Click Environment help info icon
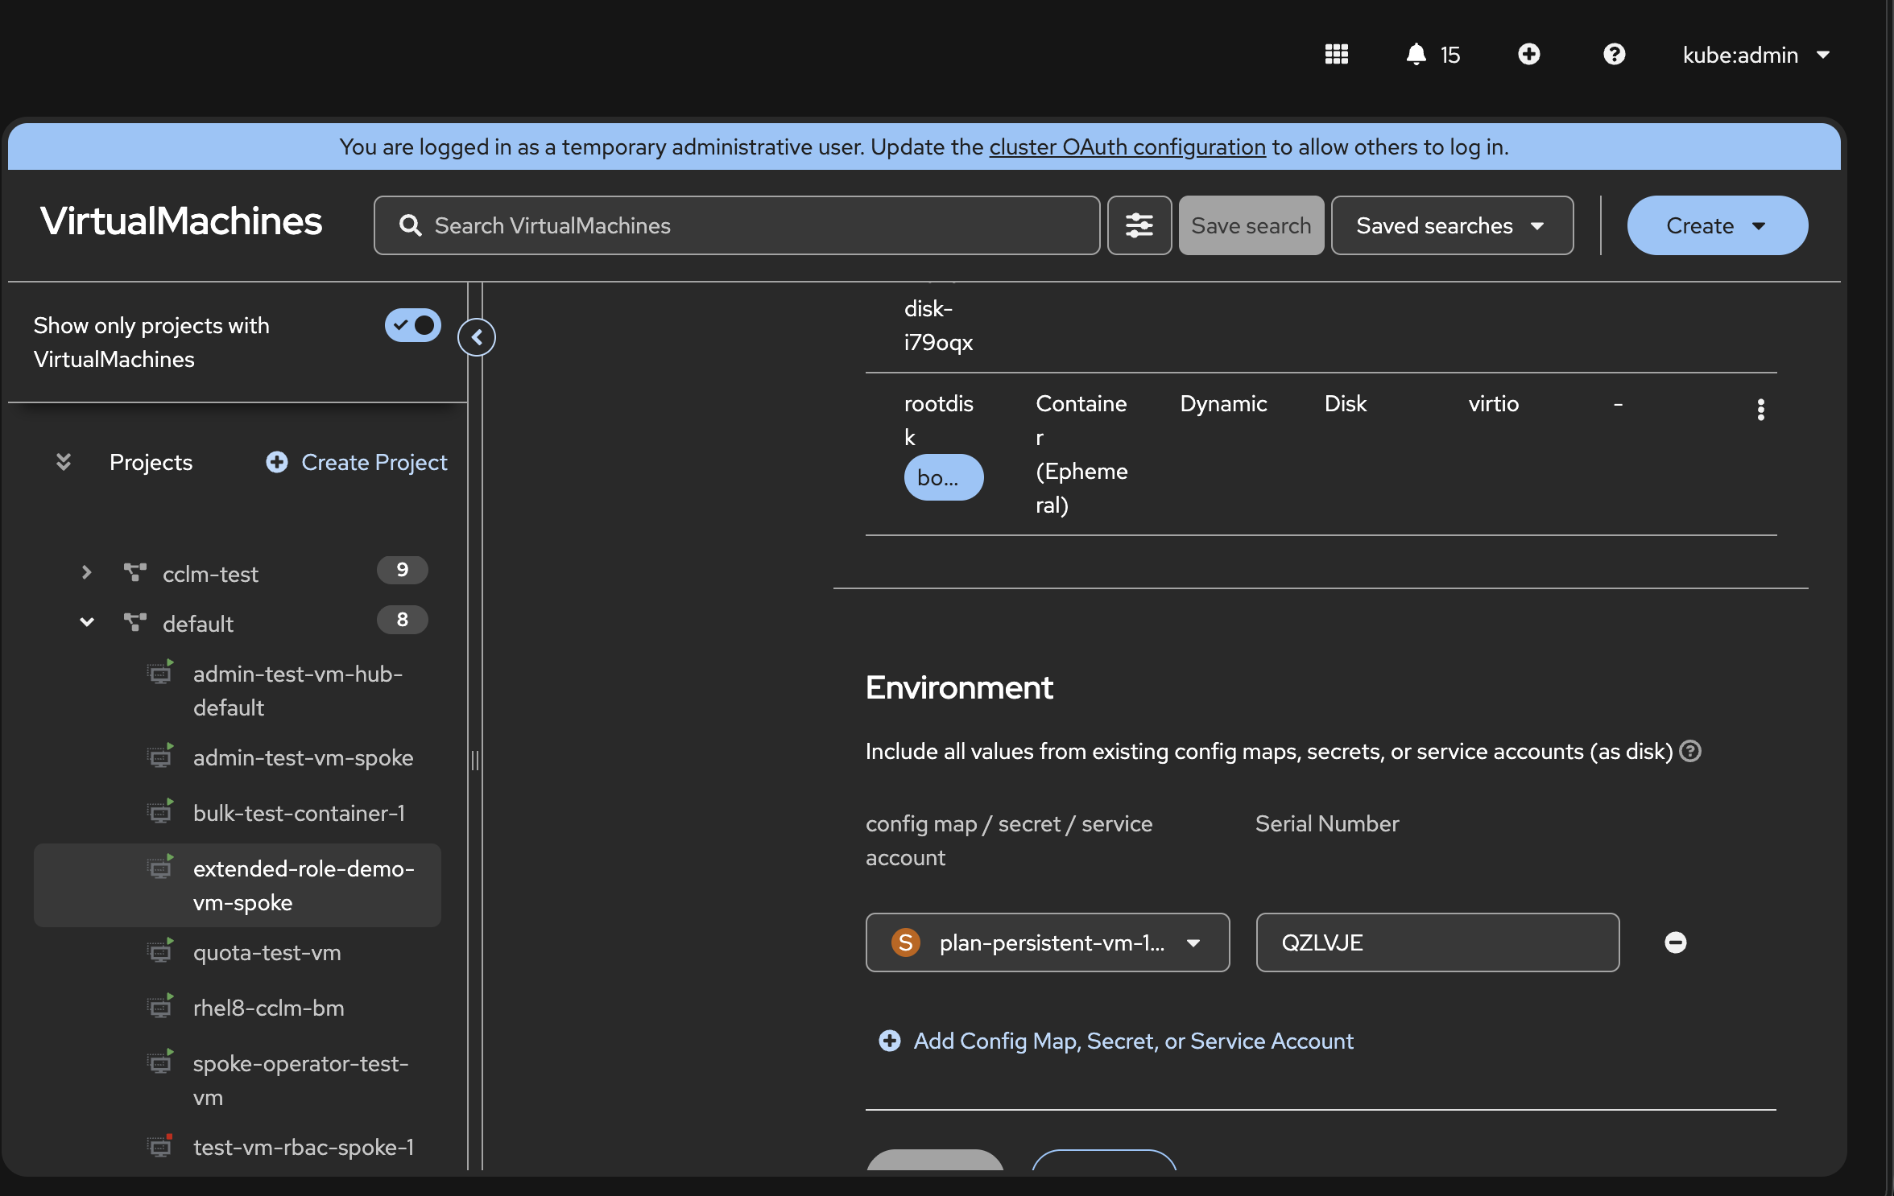This screenshot has width=1894, height=1196. (x=1690, y=751)
